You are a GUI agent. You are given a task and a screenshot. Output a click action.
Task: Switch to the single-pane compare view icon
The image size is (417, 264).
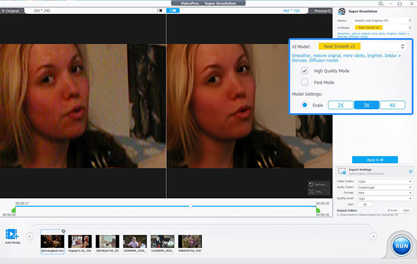[x=160, y=10]
